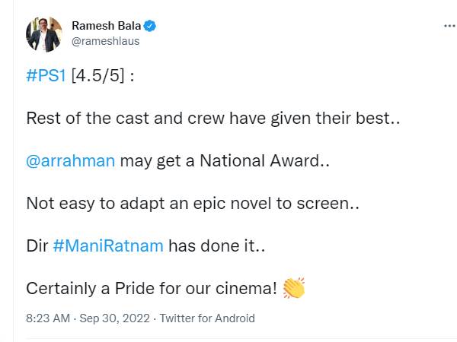Open the #ManiRatnam hashtag
Image resolution: width=457 pixels, height=342 pixels.
[x=108, y=246]
